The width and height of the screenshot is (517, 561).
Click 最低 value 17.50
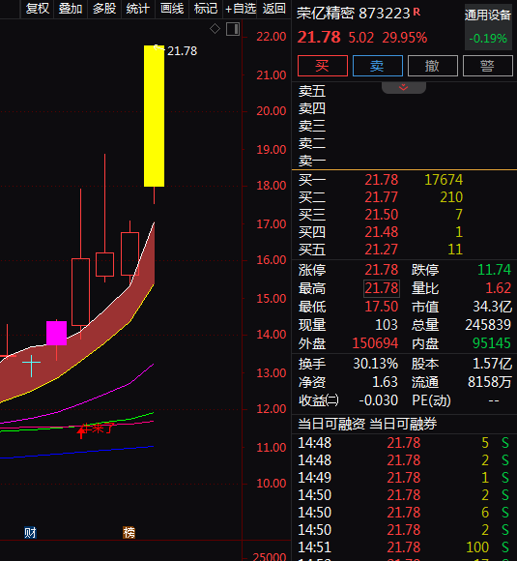pos(381,307)
